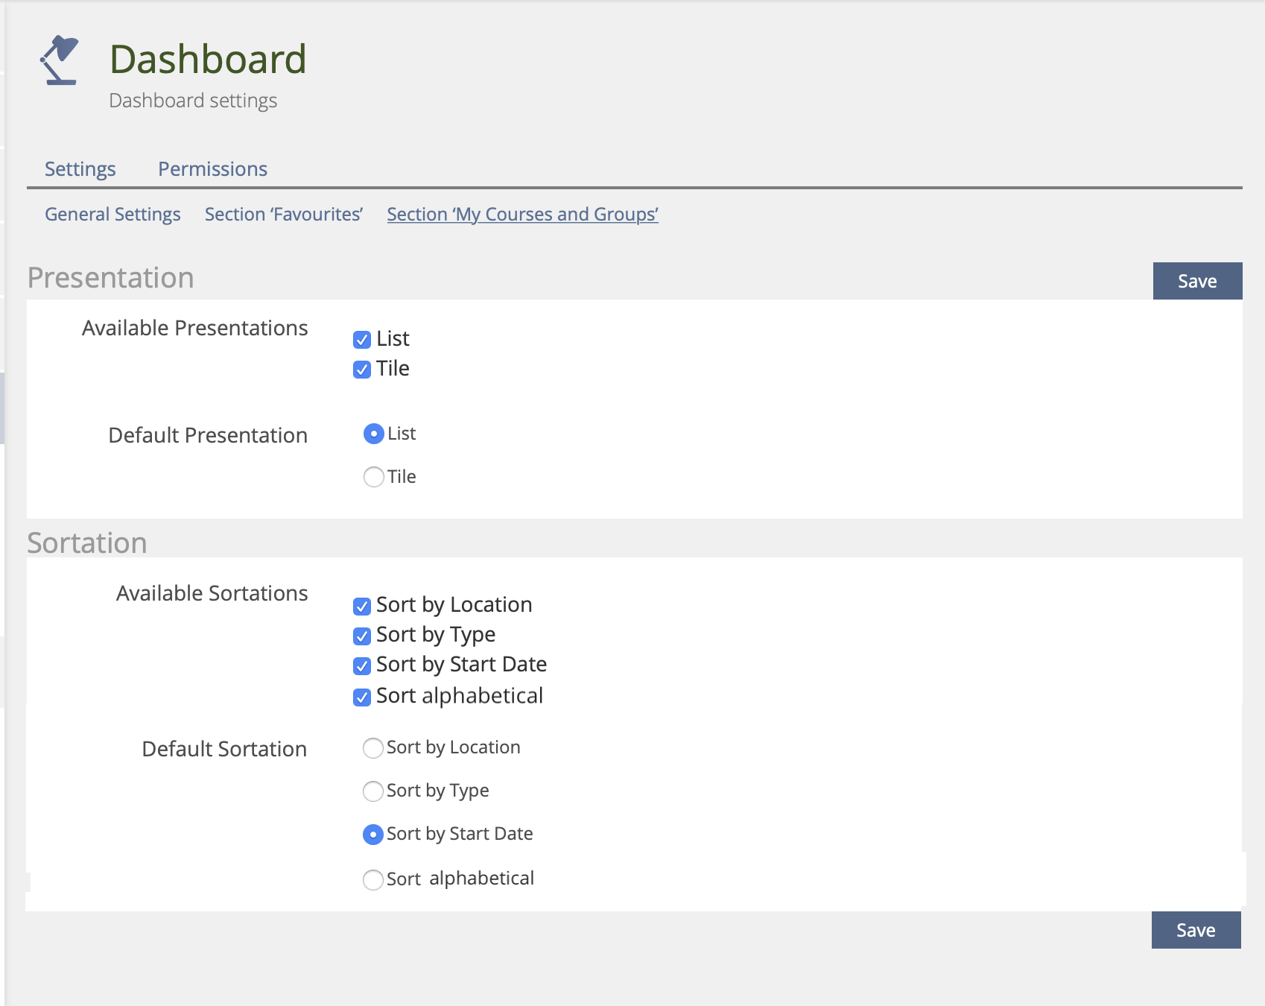
Task: Open Section 'My Courses and Groups' link
Action: pyautogui.click(x=522, y=215)
